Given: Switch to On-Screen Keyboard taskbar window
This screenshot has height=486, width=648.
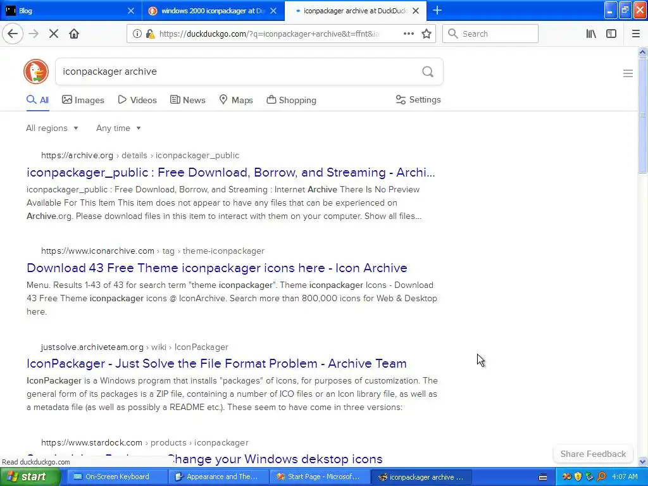Looking at the screenshot, I should 116,477.
